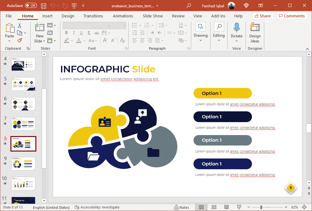Open Dictate microphone
The height and width of the screenshot is (211, 312).
(236, 28)
